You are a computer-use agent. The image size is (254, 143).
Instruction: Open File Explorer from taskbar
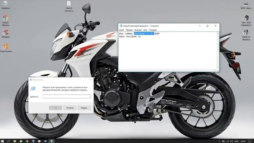pyautogui.click(x=15, y=141)
